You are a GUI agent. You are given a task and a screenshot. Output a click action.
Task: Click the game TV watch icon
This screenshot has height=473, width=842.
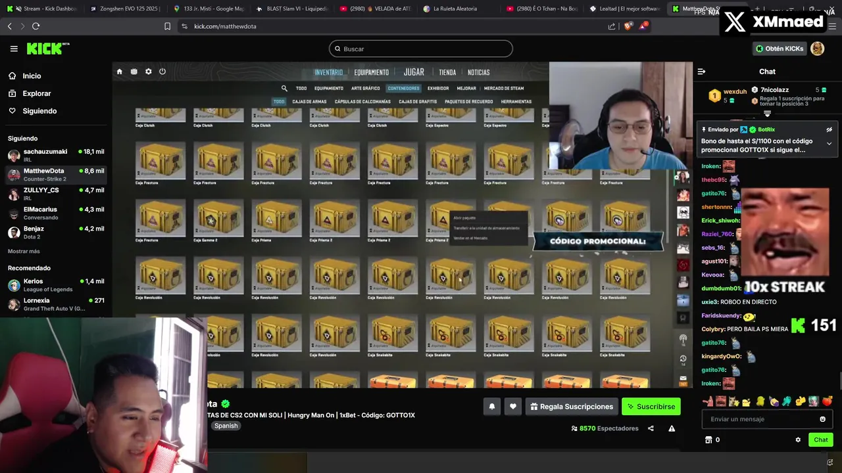(134, 72)
